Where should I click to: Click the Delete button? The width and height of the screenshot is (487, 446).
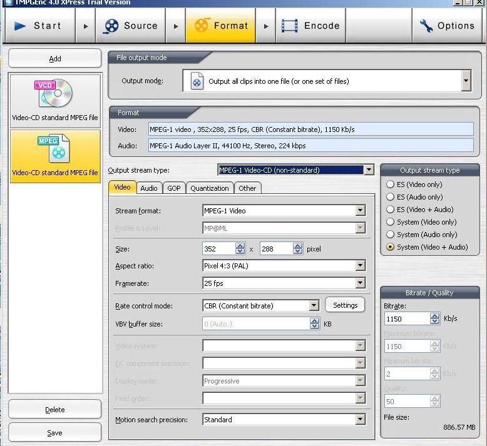click(x=55, y=409)
